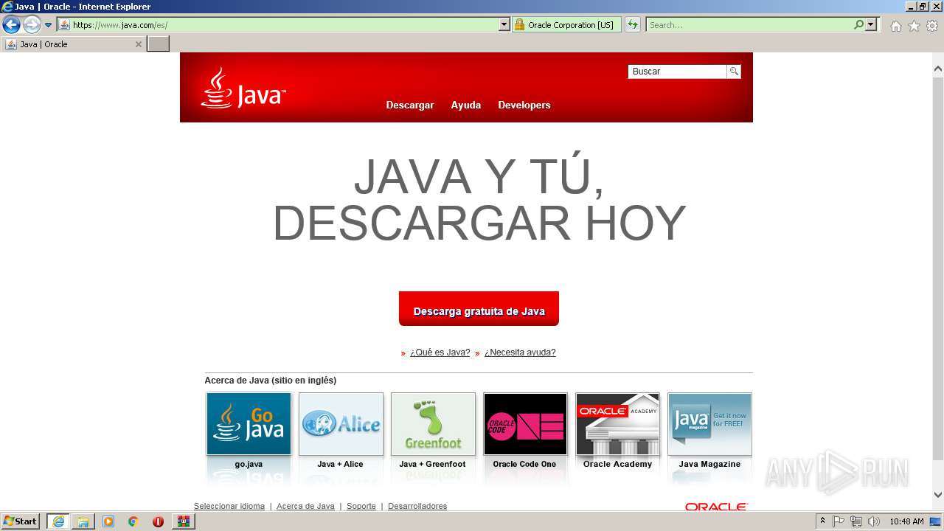Click the magnifier icon in browser search box
The image size is (944, 531).
[859, 25]
